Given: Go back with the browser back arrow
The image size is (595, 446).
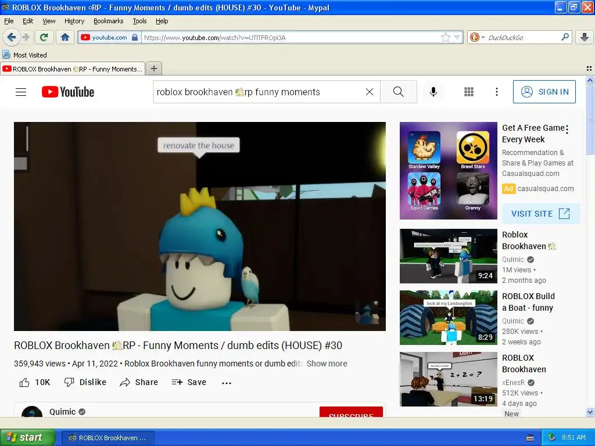Looking at the screenshot, I should (12, 37).
